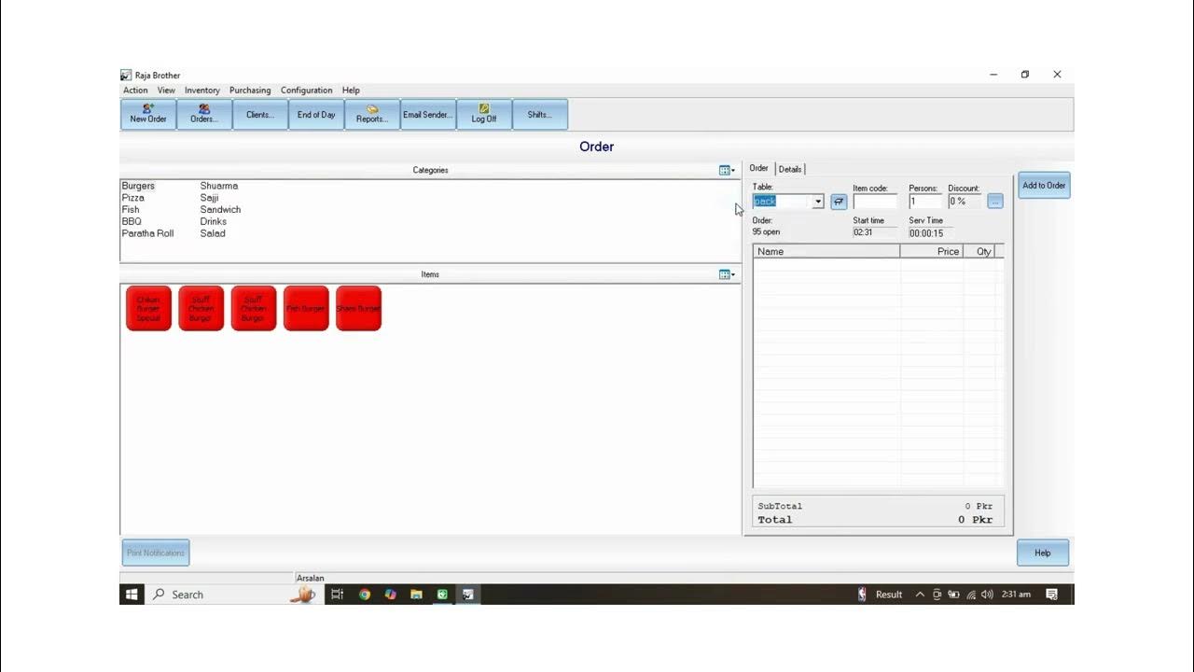The image size is (1194, 672).
Task: Open the View menu
Action: [x=166, y=91]
